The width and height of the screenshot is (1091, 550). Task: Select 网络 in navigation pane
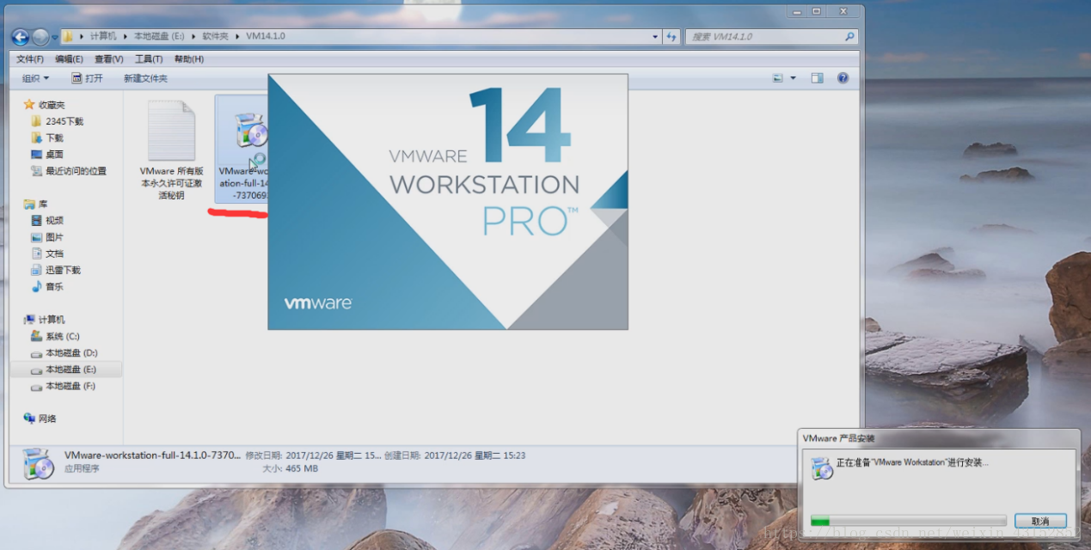click(40, 419)
